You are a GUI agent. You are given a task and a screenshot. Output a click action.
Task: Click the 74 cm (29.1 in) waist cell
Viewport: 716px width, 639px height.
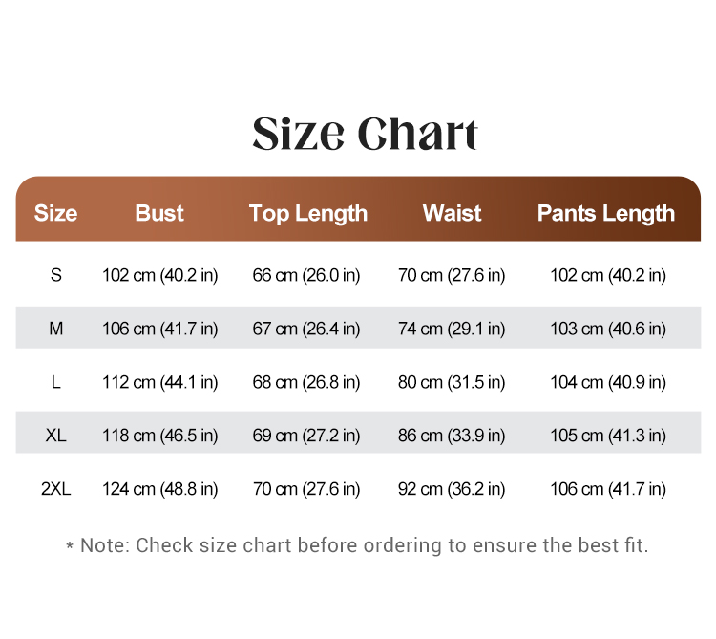click(452, 329)
